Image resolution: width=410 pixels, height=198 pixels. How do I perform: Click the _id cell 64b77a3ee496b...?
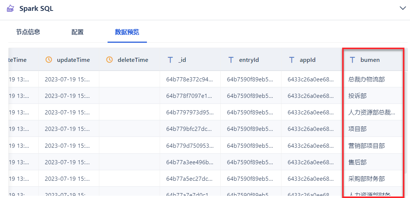pos(190,162)
